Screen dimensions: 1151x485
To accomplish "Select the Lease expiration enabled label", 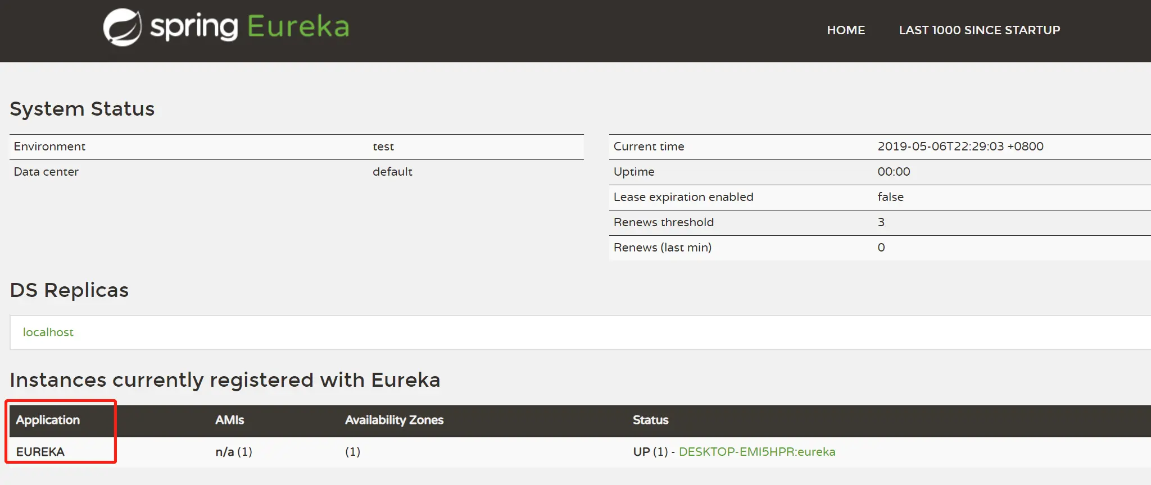I will coord(683,197).
